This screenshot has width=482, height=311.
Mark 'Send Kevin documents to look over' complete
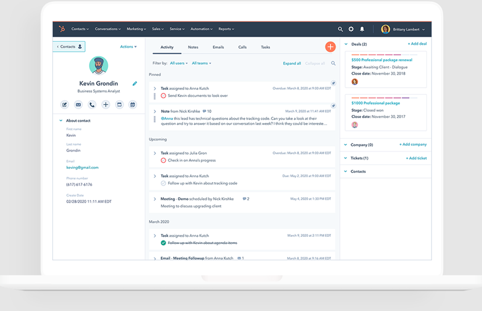click(163, 96)
